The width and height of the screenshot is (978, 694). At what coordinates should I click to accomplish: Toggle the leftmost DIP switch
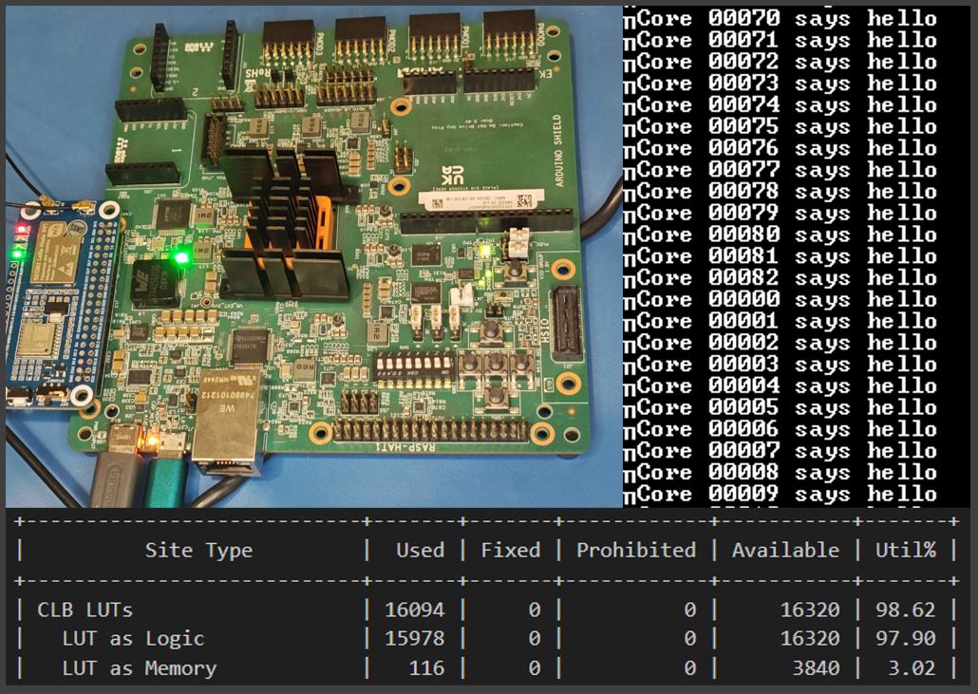[x=383, y=363]
